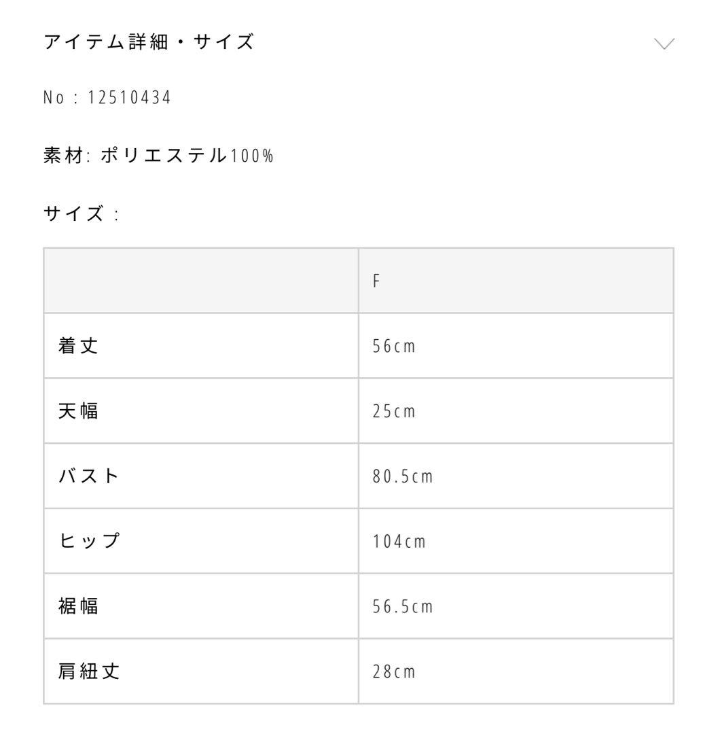Click the 25cm value cell
718x734 pixels.
tap(394, 411)
